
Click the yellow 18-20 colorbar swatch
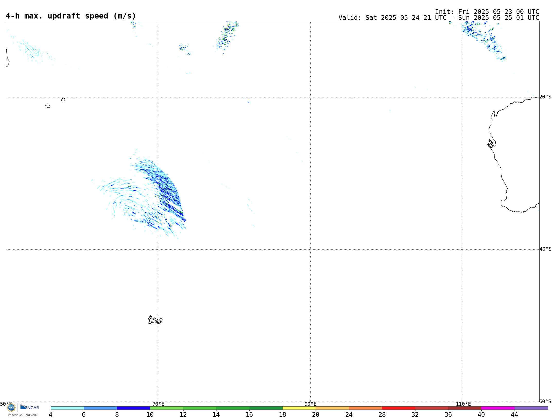tap(299, 408)
